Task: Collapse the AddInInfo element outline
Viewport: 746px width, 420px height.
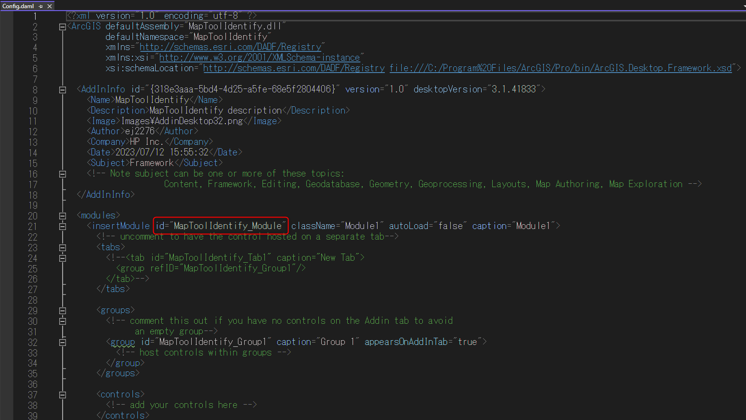Action: [x=62, y=89]
